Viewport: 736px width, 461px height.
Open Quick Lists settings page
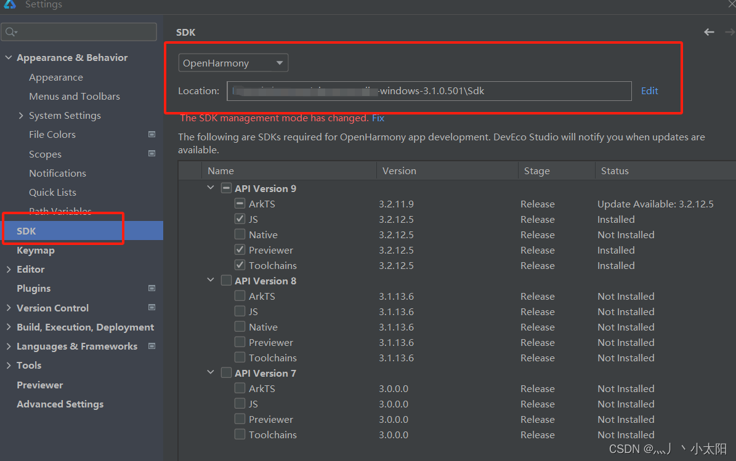(52, 192)
